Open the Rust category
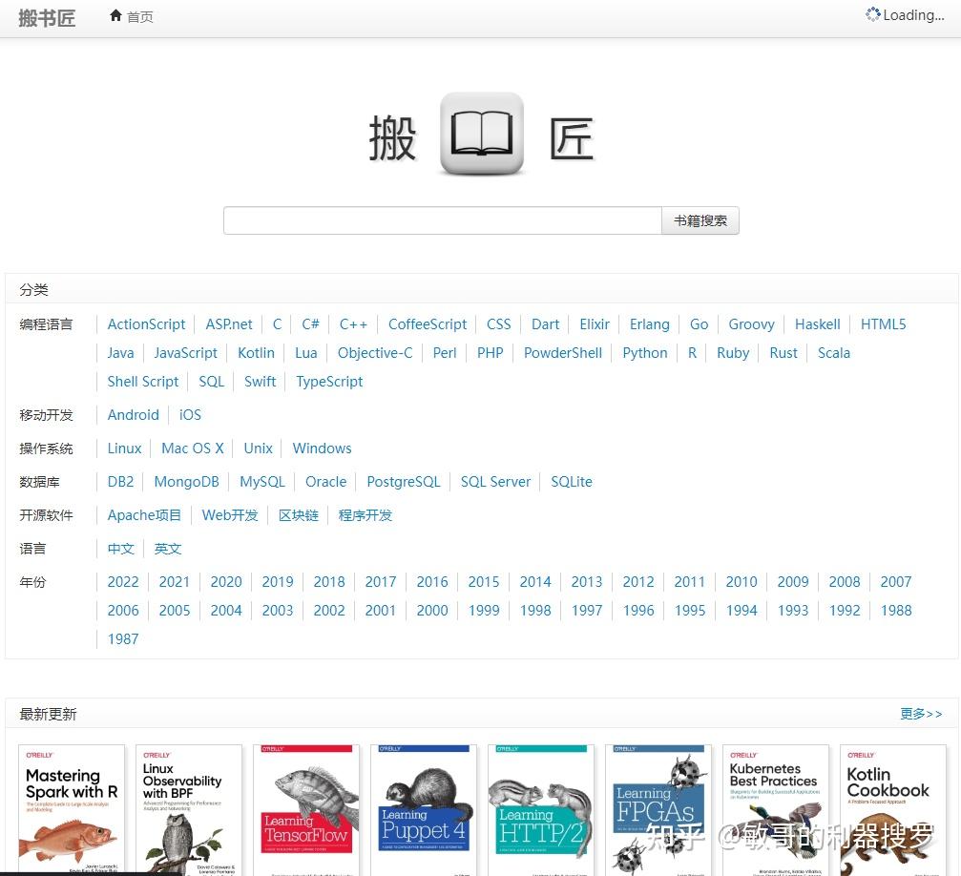This screenshot has height=876, width=961. click(783, 353)
